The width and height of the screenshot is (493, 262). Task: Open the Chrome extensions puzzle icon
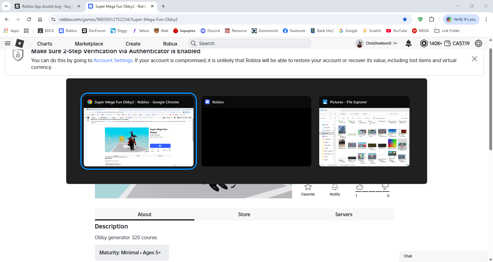[432, 19]
